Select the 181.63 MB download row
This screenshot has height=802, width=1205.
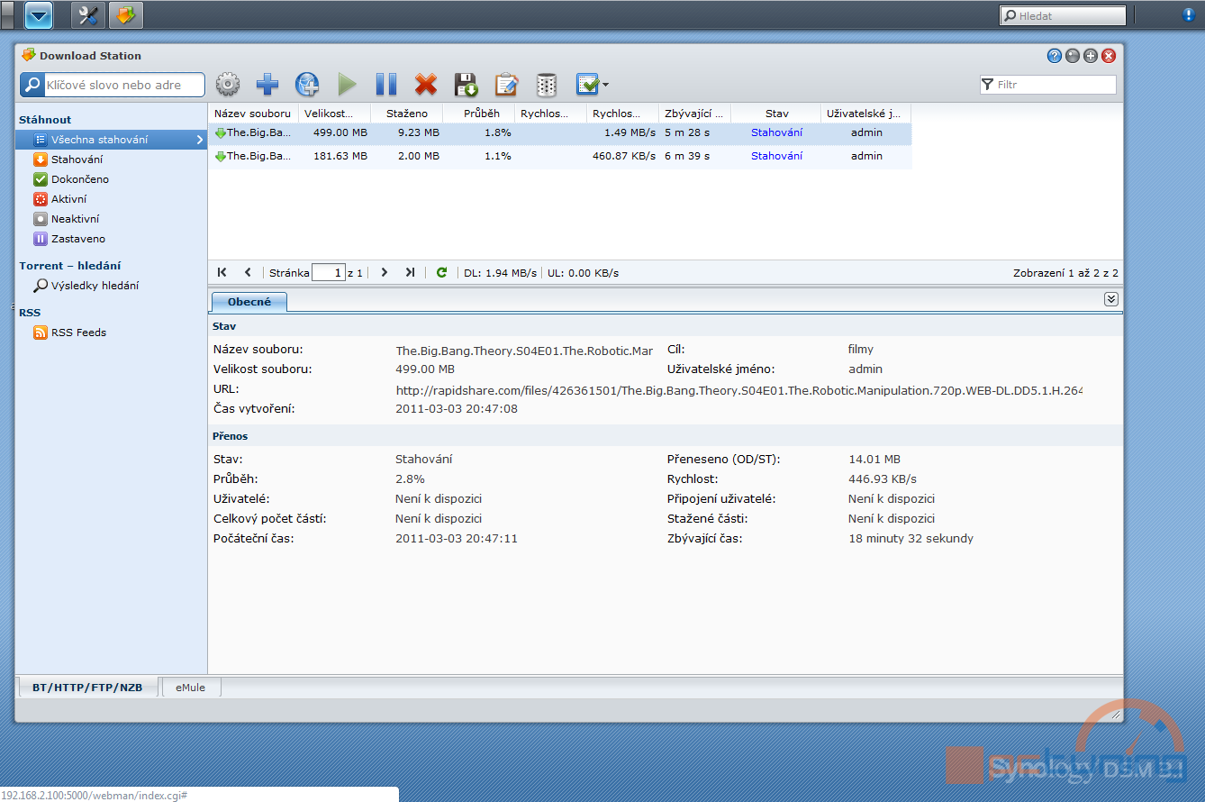(560, 156)
